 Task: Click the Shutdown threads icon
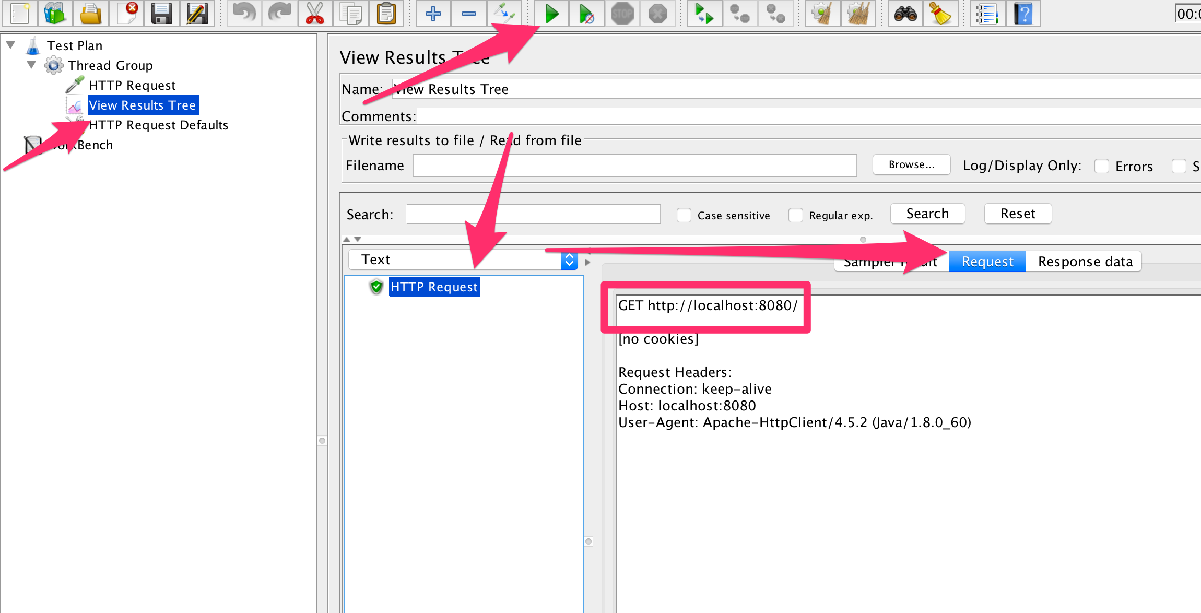[658, 14]
